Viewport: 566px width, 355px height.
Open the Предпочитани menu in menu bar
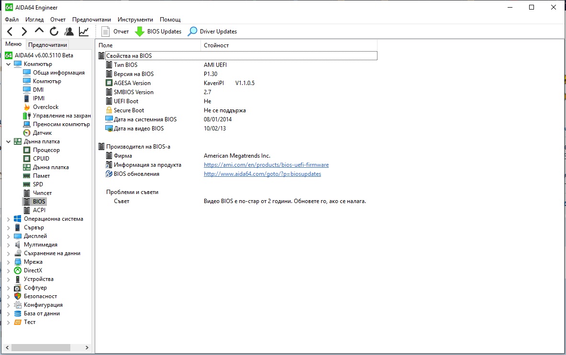[x=91, y=20]
